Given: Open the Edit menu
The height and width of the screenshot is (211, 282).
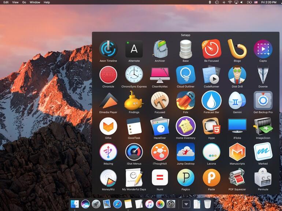Looking at the screenshot, I should [6, 2].
